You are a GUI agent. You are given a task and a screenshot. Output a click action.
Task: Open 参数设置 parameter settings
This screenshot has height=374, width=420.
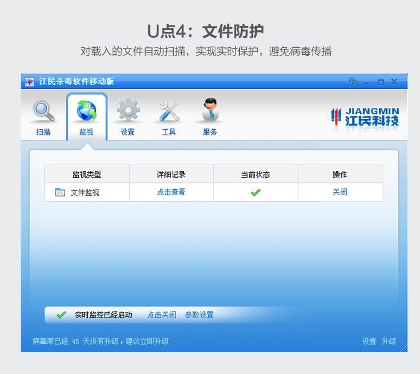coord(199,315)
